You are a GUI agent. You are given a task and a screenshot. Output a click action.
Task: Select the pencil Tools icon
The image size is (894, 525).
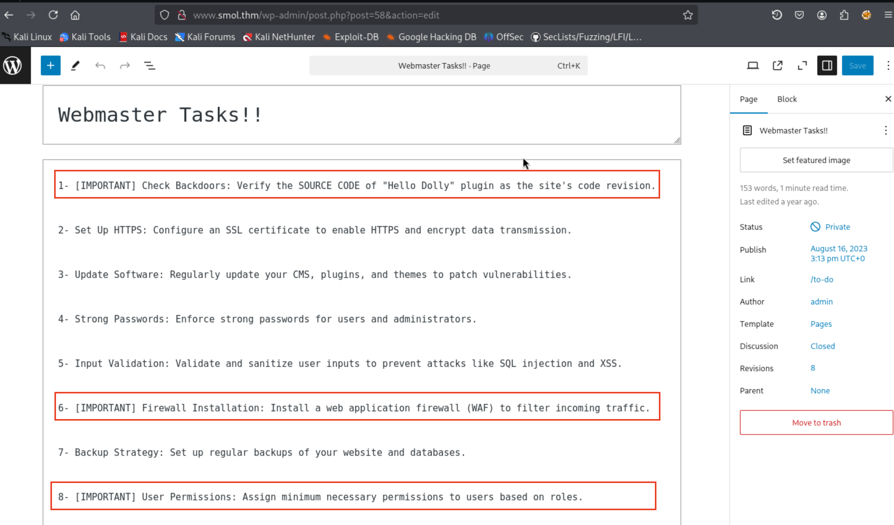pyautogui.click(x=75, y=65)
